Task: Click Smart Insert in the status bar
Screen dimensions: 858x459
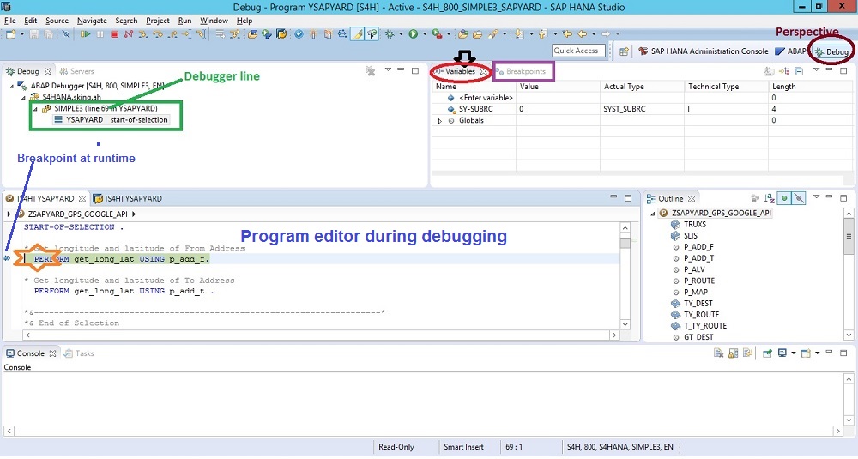Action: pos(463,447)
